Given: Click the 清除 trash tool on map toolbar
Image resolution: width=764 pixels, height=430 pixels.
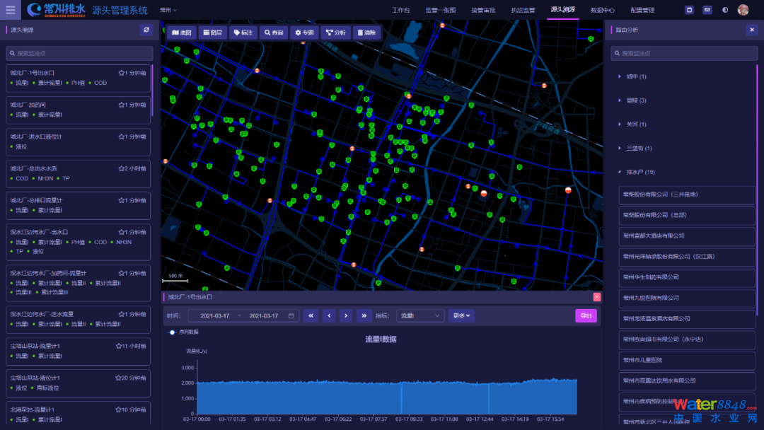Looking at the screenshot, I should pos(366,33).
